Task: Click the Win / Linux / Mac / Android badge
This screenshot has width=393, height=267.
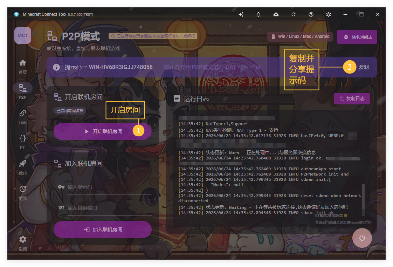Action: pyautogui.click(x=300, y=36)
